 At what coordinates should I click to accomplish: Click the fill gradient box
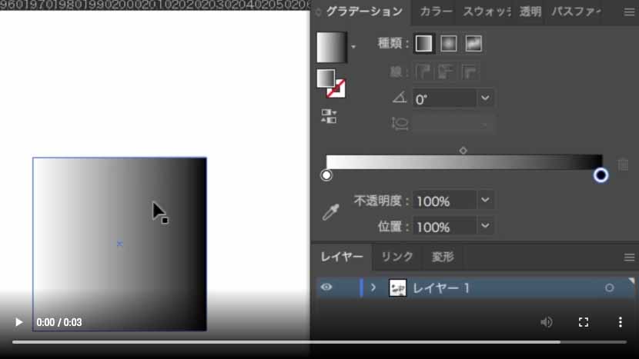click(326, 78)
